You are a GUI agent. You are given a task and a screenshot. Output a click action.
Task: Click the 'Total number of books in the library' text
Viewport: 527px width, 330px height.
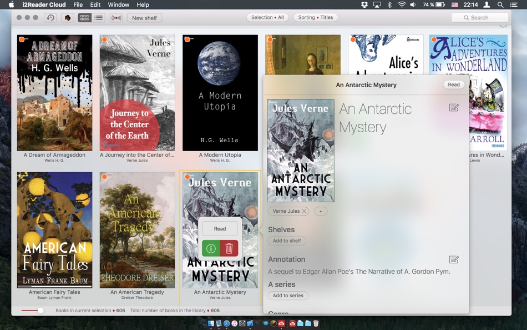[175, 311]
